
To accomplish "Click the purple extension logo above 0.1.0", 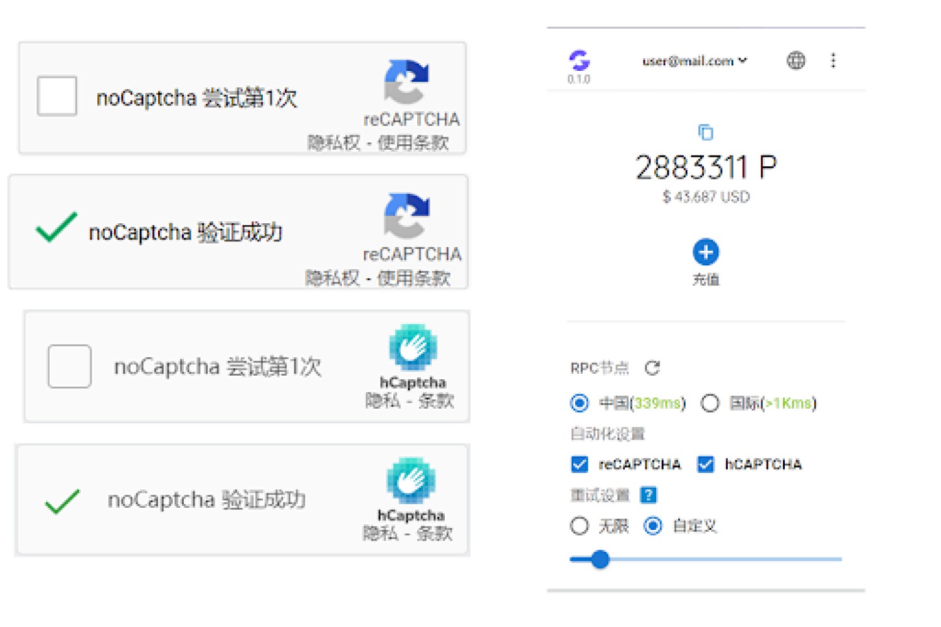I will point(579,60).
